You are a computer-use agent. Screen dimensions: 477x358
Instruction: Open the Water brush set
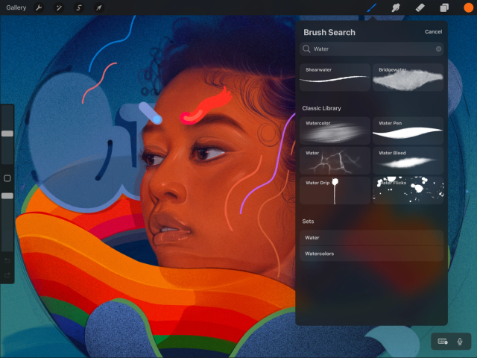click(371, 238)
